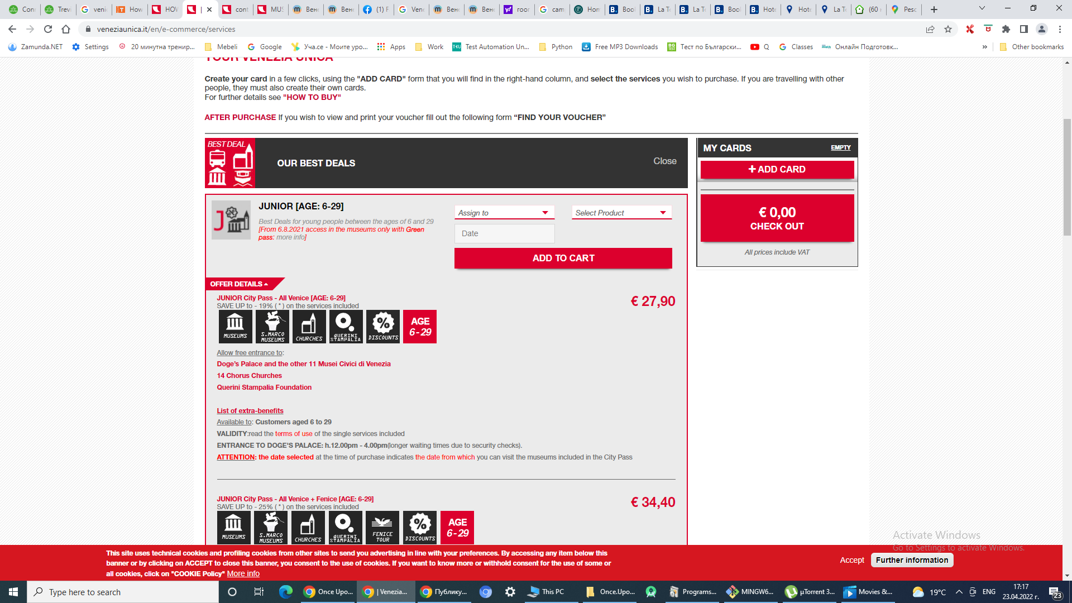Screen dimensions: 1072x603
Task: Open Chrome extensions puzzle icon
Action: point(1006,29)
